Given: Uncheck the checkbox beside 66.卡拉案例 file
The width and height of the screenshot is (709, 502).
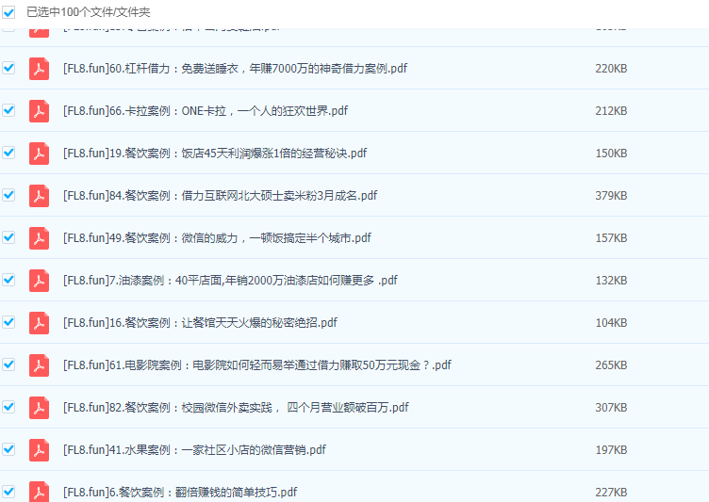Looking at the screenshot, I should [9, 110].
